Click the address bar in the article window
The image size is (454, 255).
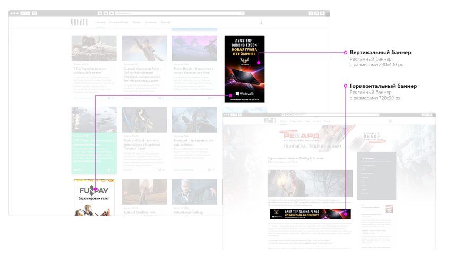tap(336, 115)
